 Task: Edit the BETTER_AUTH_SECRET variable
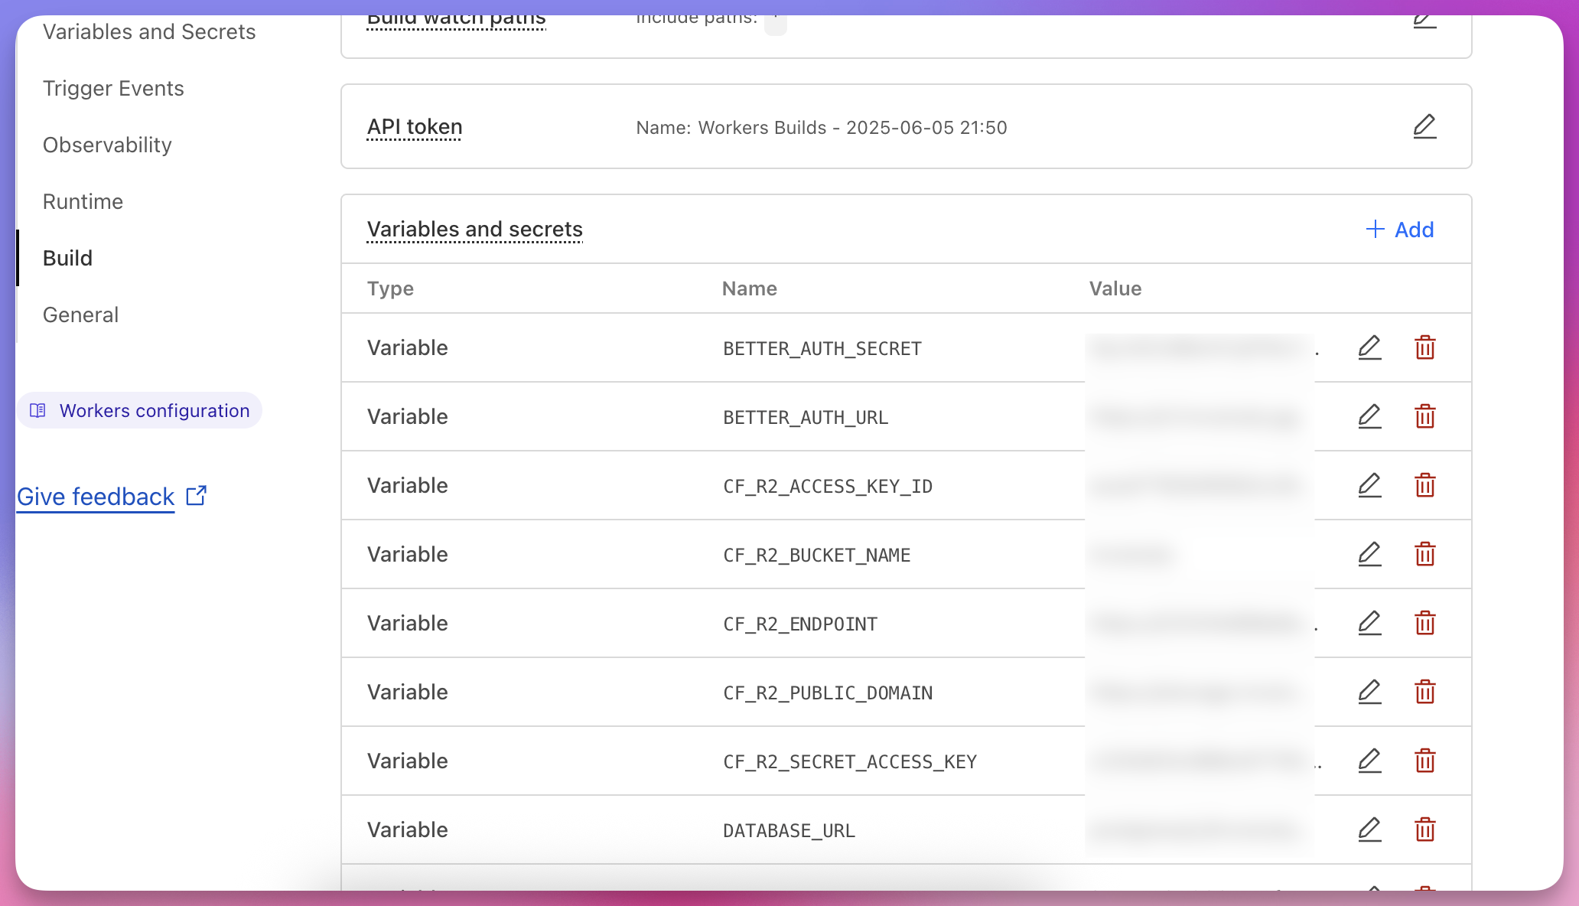pyautogui.click(x=1369, y=347)
